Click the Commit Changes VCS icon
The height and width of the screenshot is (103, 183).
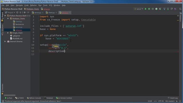tap(168, 9)
